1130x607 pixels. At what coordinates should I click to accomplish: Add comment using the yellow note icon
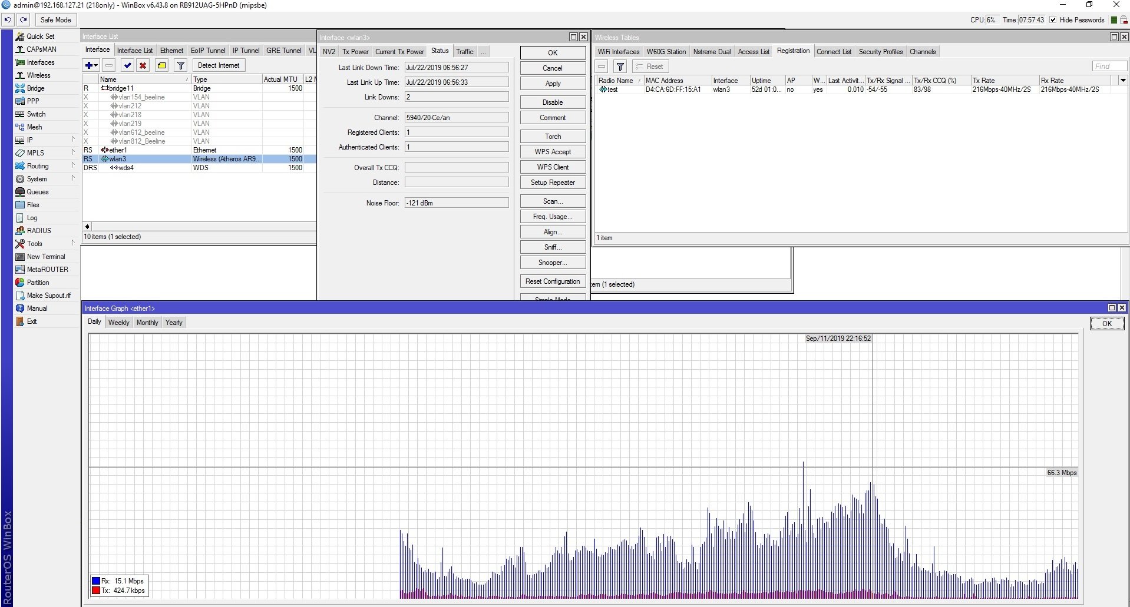[161, 65]
